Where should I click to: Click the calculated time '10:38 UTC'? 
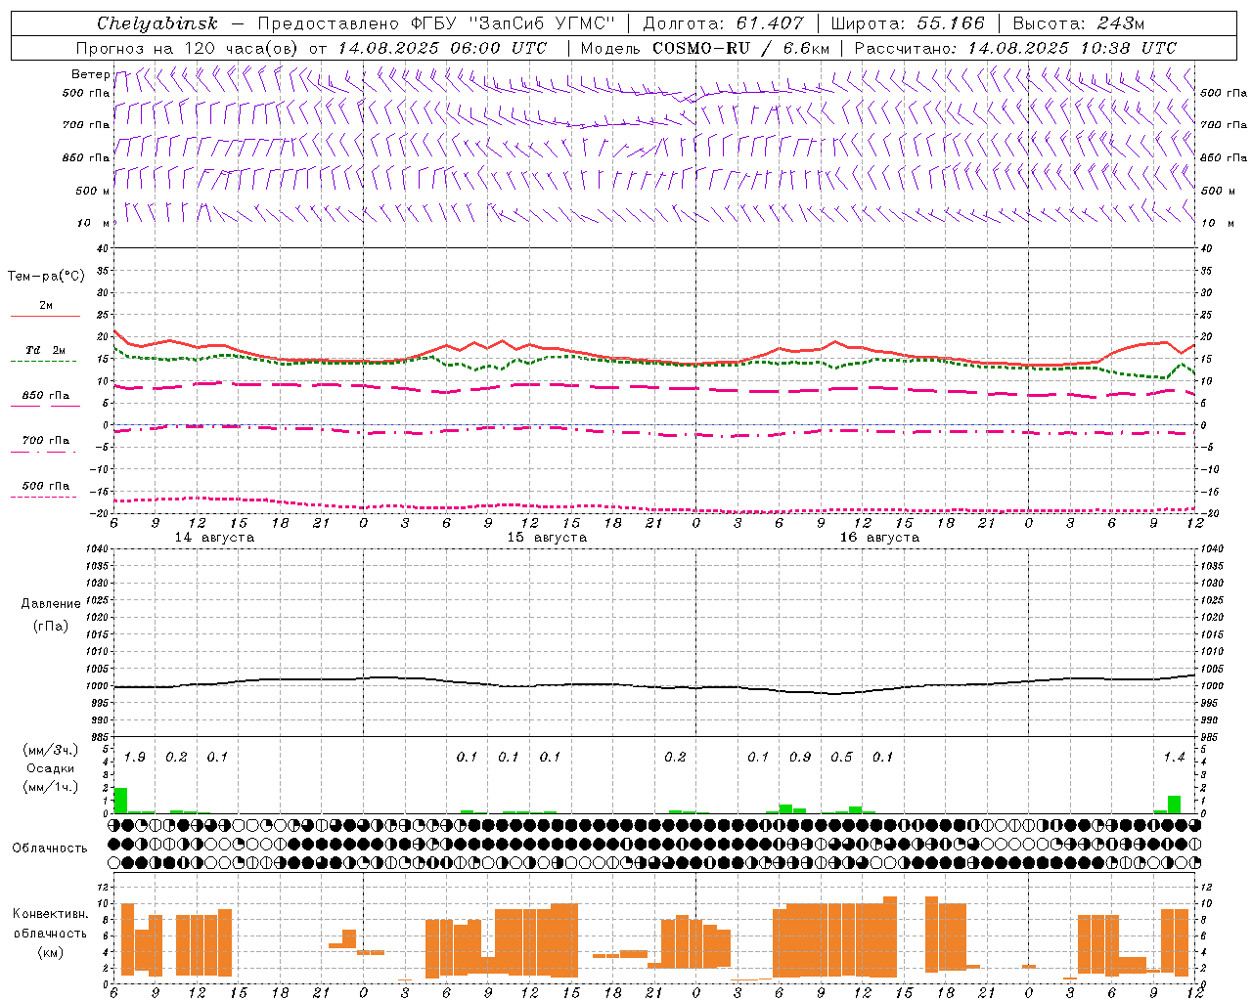[1129, 48]
